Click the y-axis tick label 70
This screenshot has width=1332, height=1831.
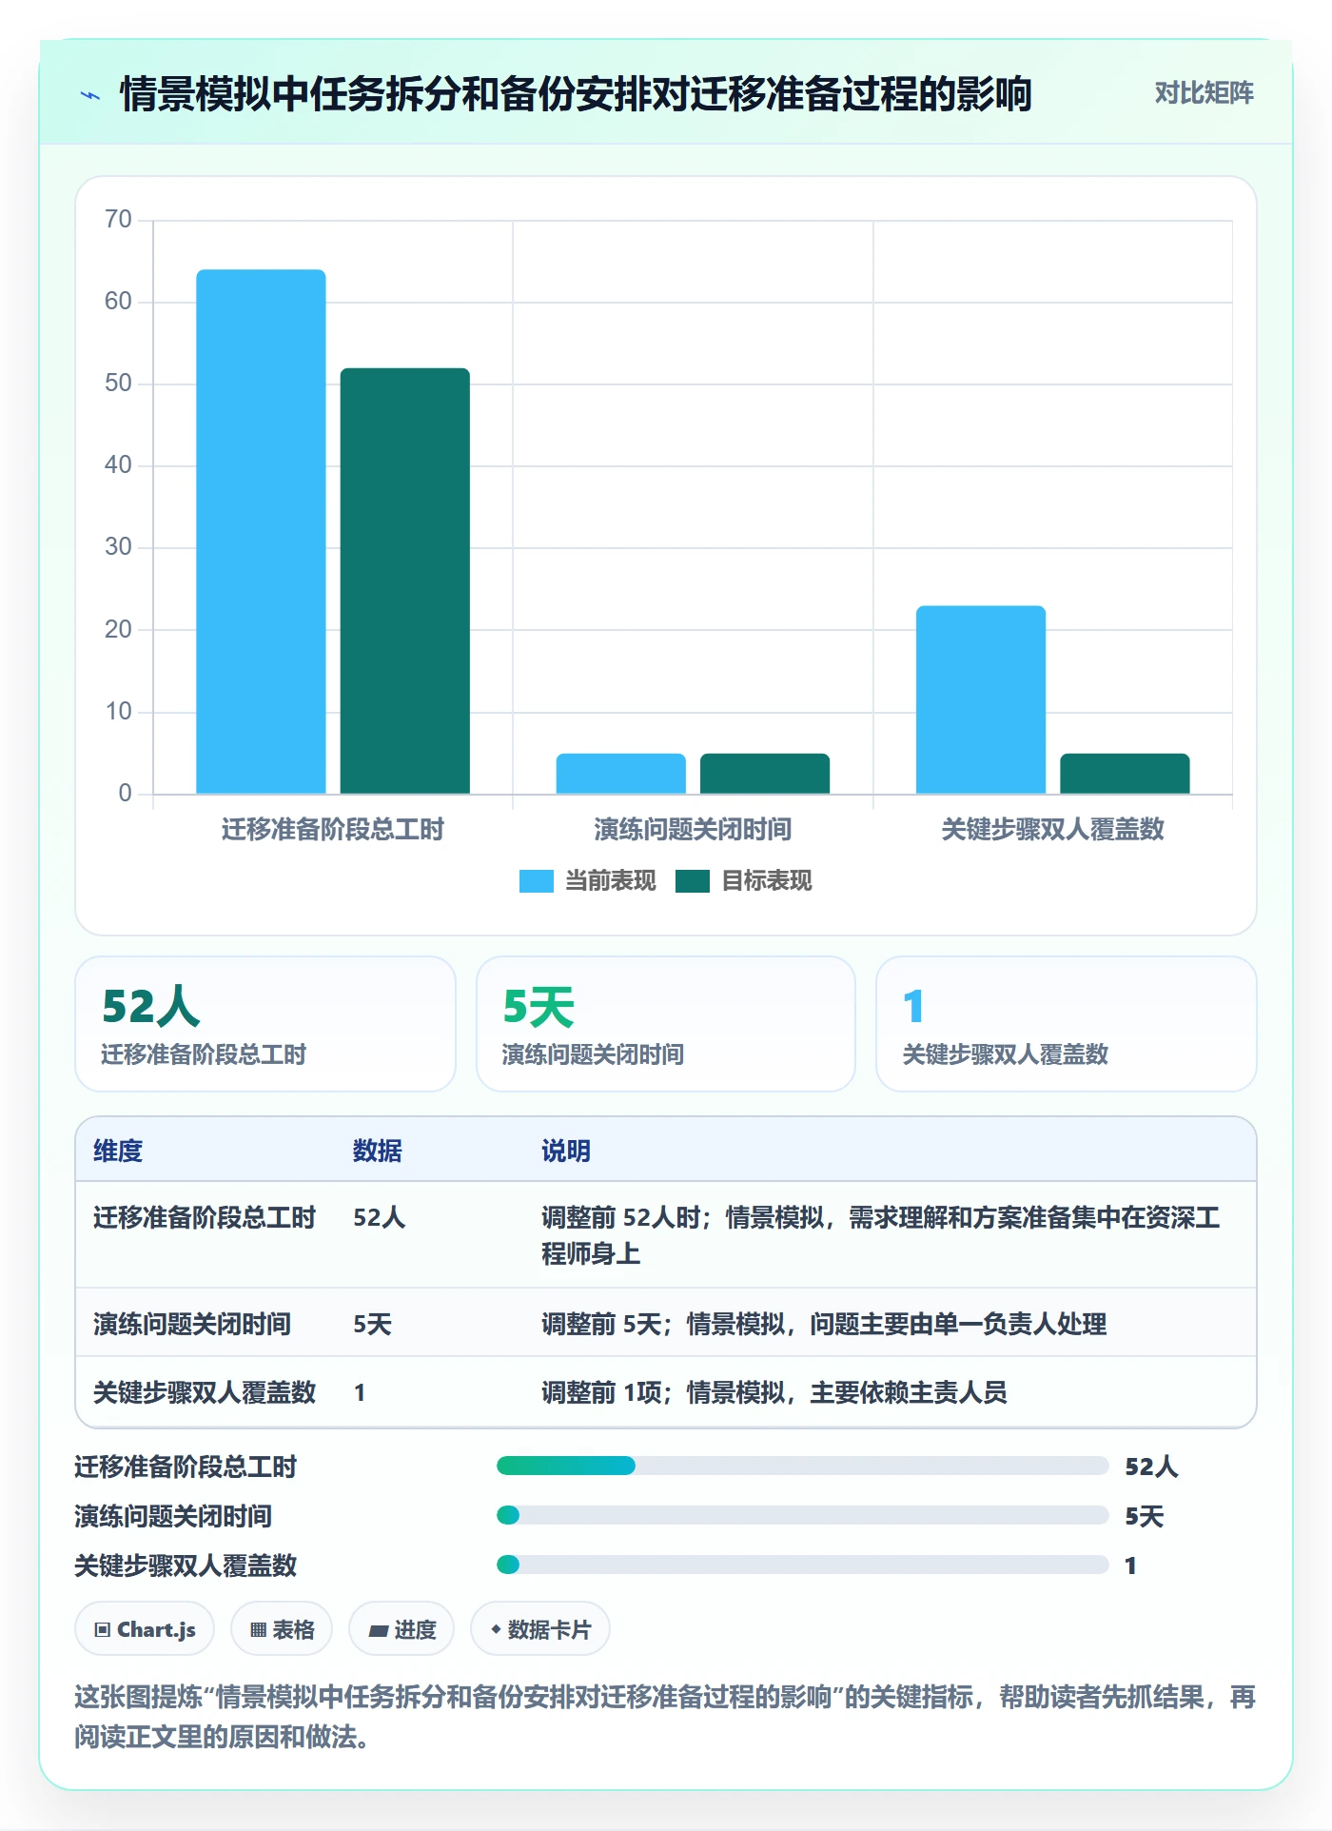click(118, 219)
